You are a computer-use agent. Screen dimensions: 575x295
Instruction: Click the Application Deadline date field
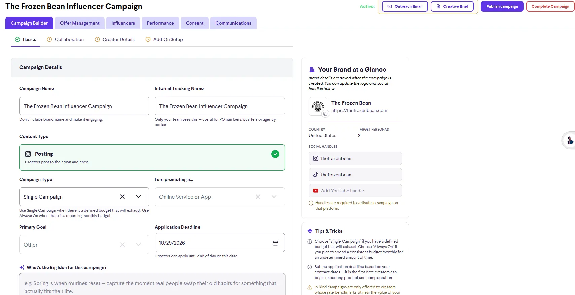pos(220,243)
